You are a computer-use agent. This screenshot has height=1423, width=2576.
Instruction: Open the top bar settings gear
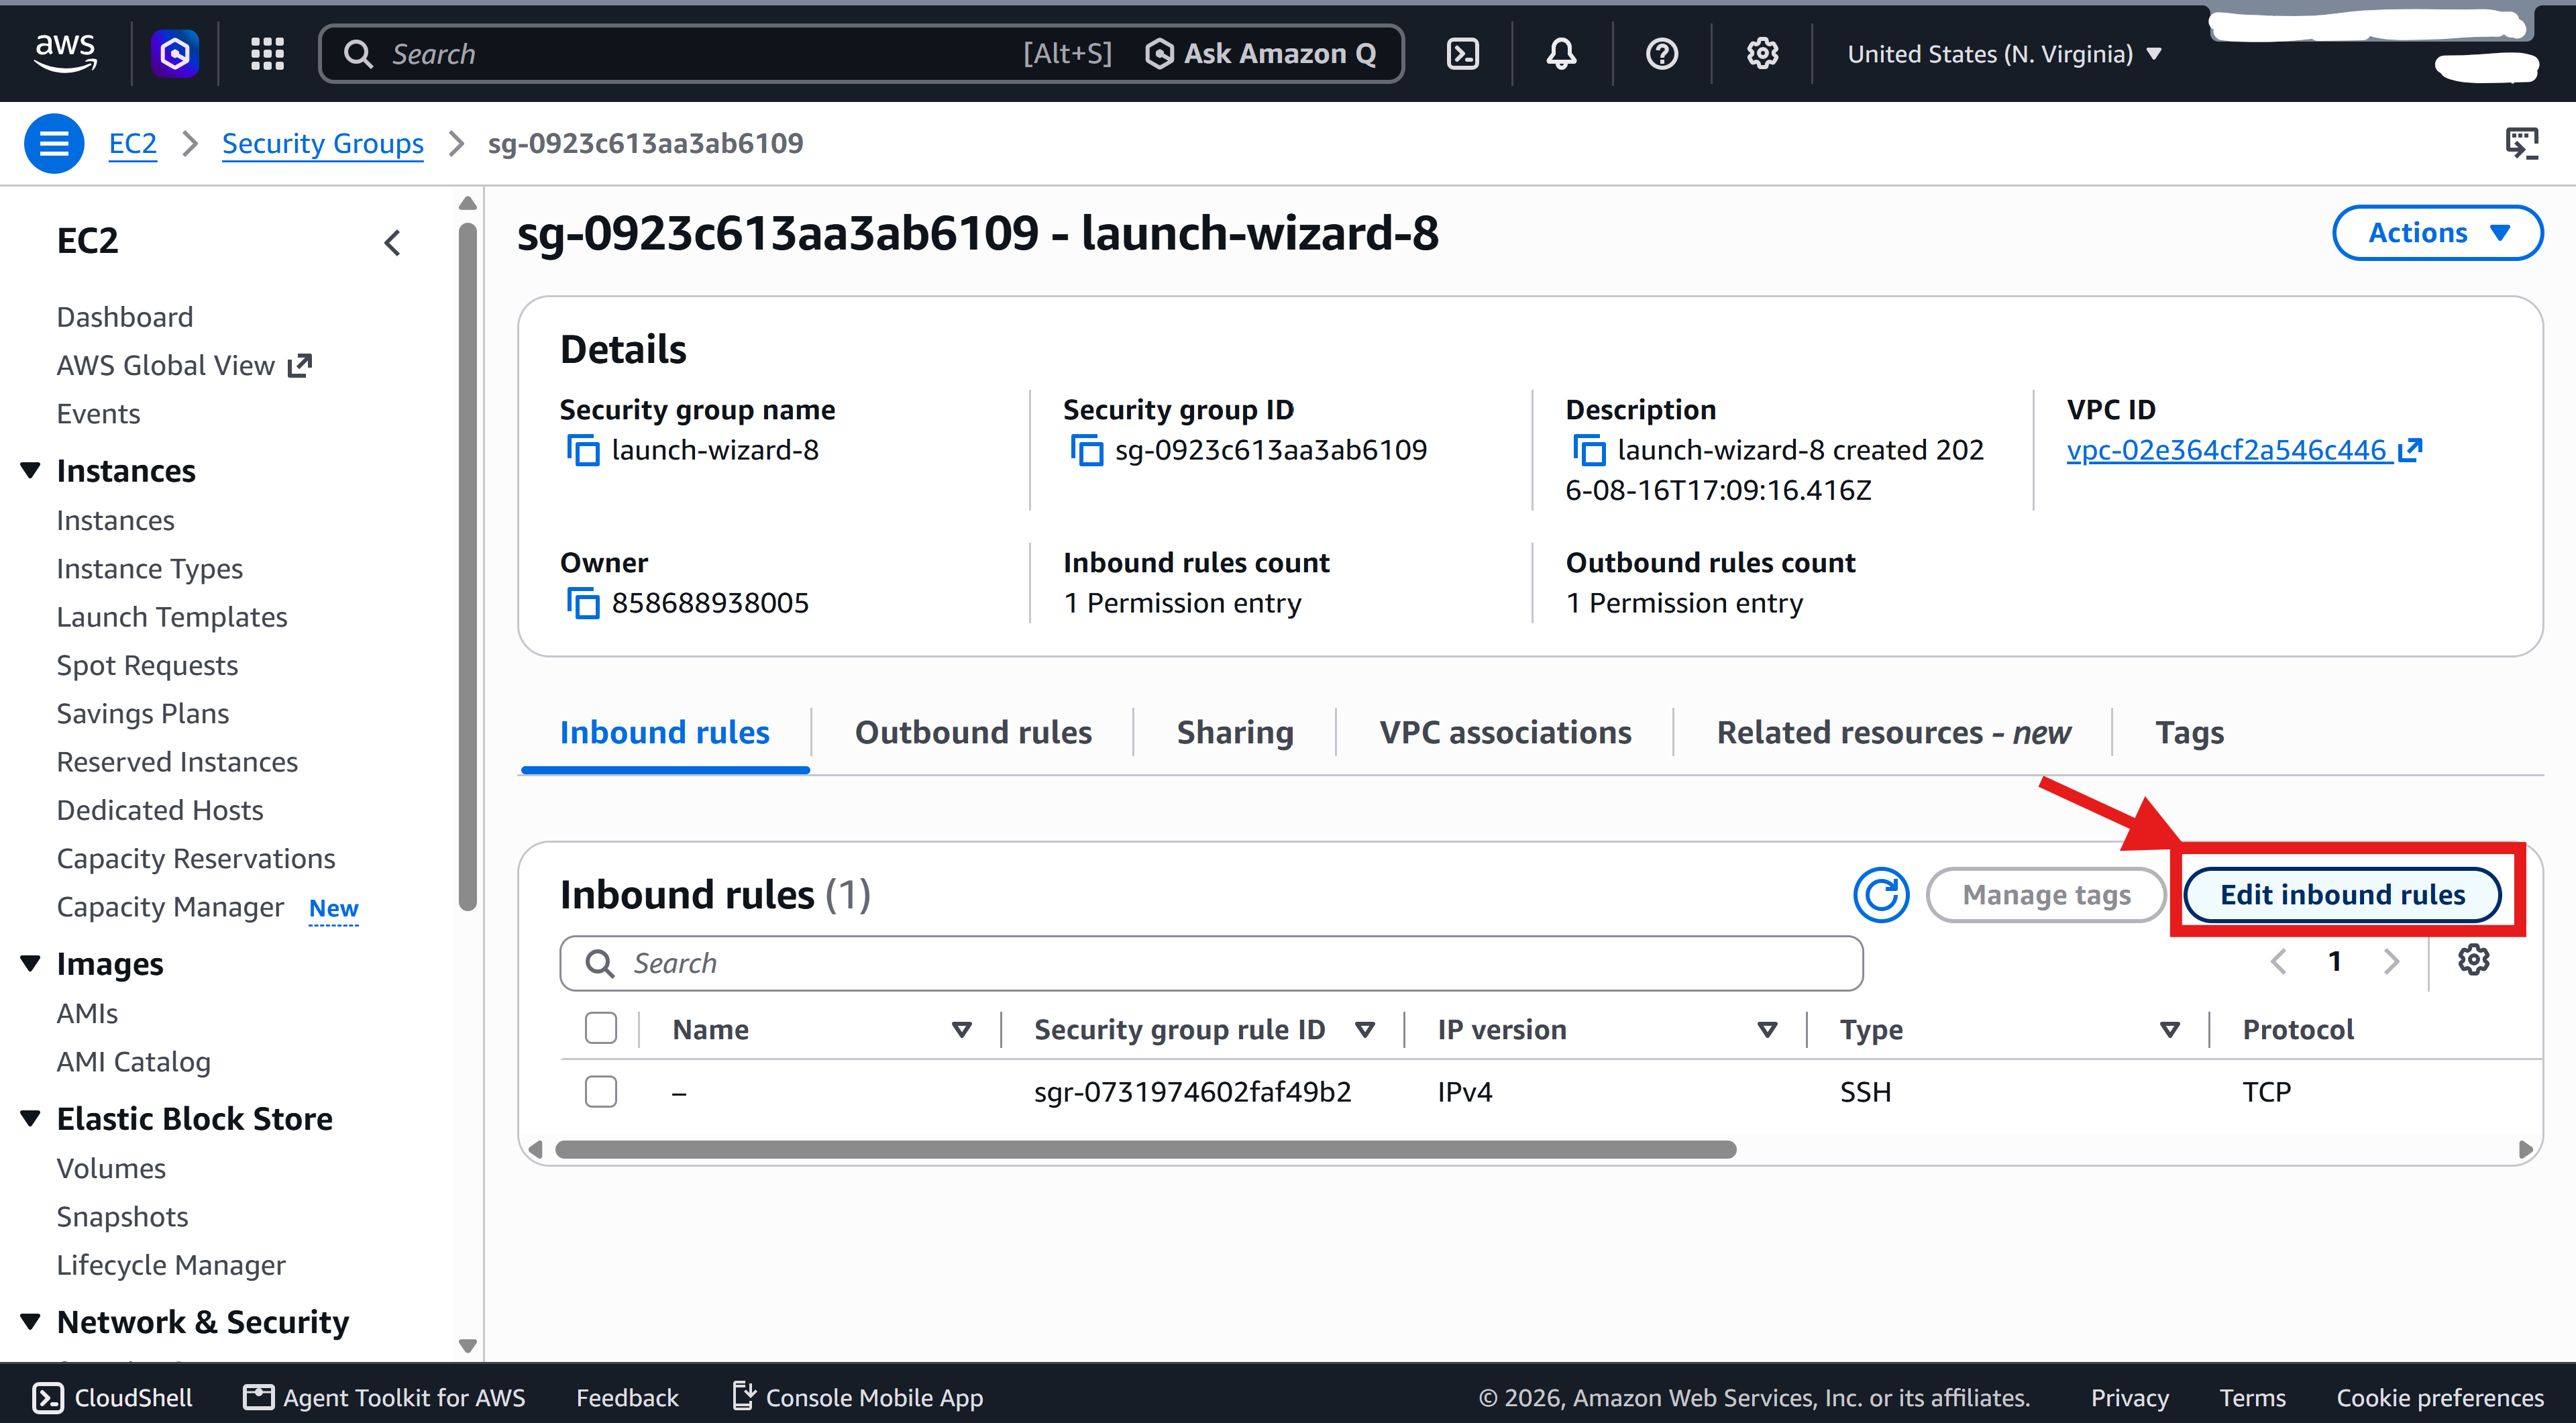pos(1762,54)
